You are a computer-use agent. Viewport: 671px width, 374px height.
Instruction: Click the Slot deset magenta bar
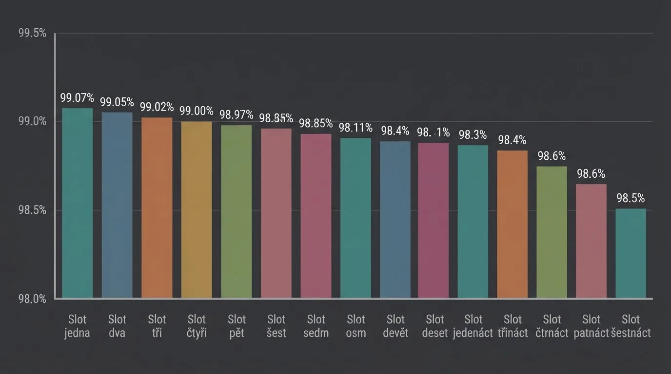pyautogui.click(x=434, y=221)
